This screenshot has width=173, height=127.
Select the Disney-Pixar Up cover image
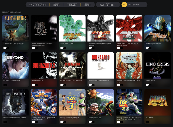click(100, 102)
